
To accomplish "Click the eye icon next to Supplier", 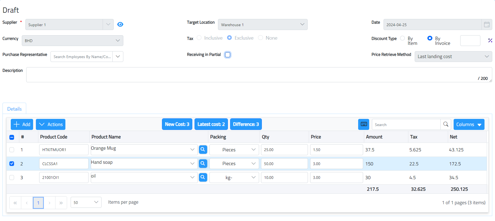I will [x=120, y=24].
